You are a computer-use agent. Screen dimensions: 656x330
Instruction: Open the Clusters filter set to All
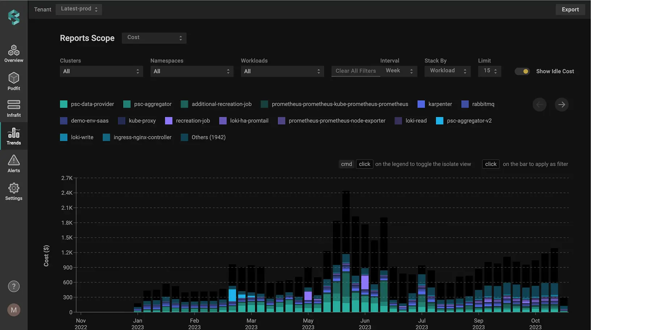[x=101, y=71]
